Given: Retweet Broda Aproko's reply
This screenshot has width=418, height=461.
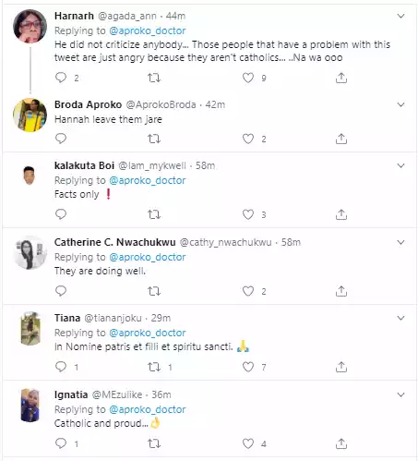Looking at the screenshot, I should tap(154, 139).
